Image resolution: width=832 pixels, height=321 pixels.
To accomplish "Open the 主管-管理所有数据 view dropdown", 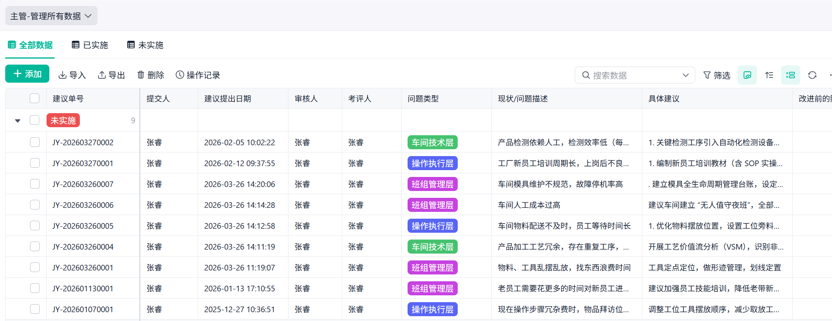I will coord(51,16).
